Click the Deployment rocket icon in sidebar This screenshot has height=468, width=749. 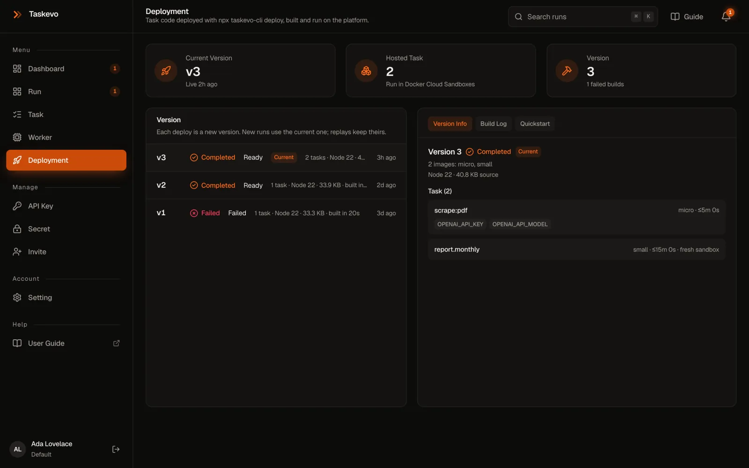pos(17,160)
